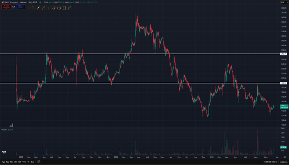Viewport: 289px width, 165px height.
Task: Select the 6М time range
Action: [19, 162]
